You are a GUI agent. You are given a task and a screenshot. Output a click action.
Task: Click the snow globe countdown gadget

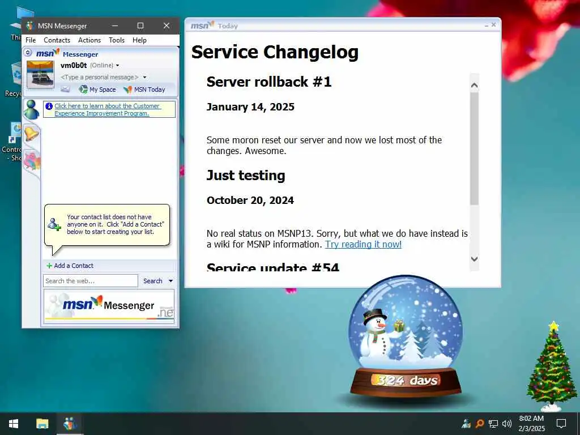coord(406,336)
